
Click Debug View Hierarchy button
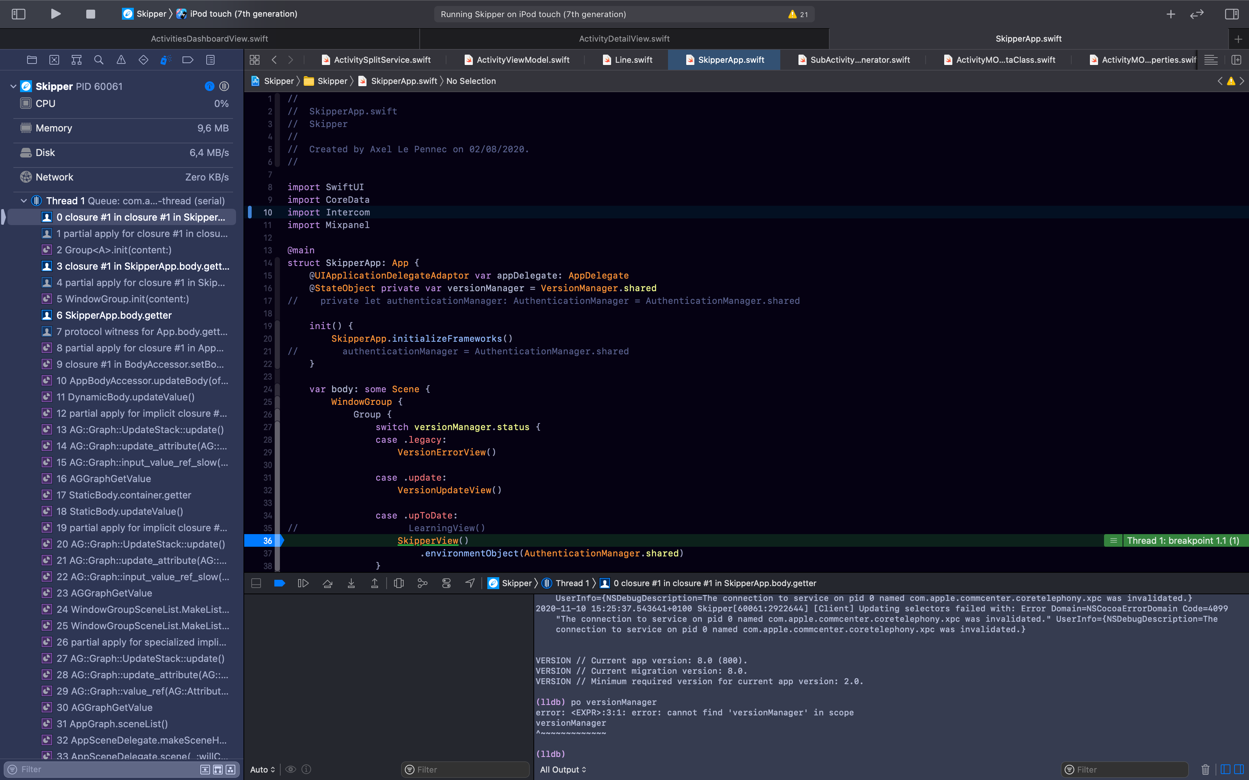[398, 584]
